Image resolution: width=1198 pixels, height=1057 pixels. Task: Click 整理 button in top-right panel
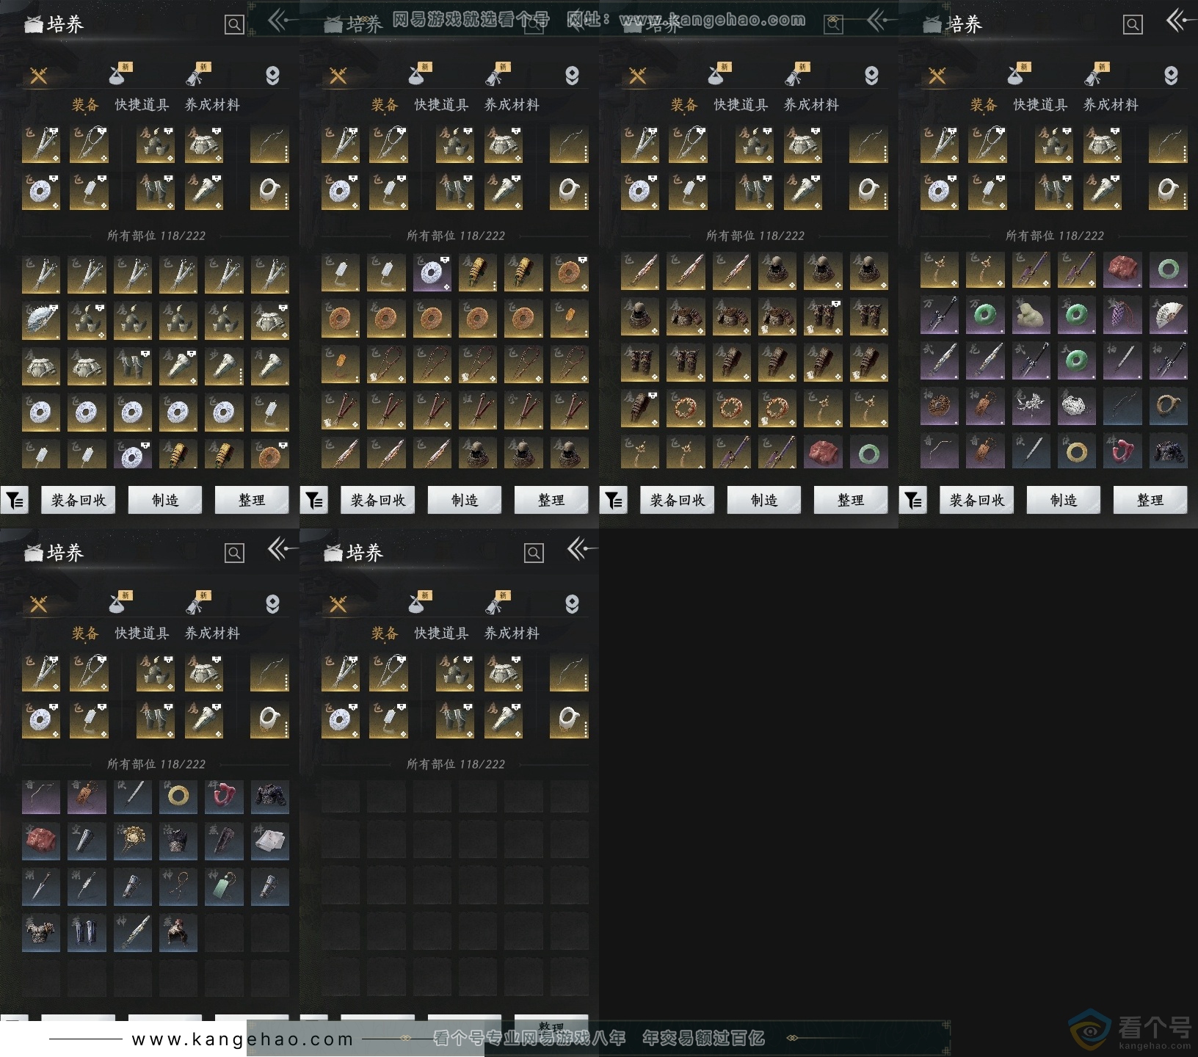pyautogui.click(x=1150, y=500)
